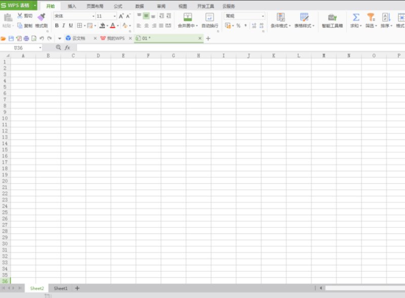
Task: Expand the number format dropdown (常规)
Action: pyautogui.click(x=263, y=16)
